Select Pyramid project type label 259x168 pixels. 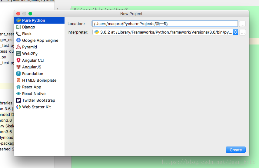[29, 47]
